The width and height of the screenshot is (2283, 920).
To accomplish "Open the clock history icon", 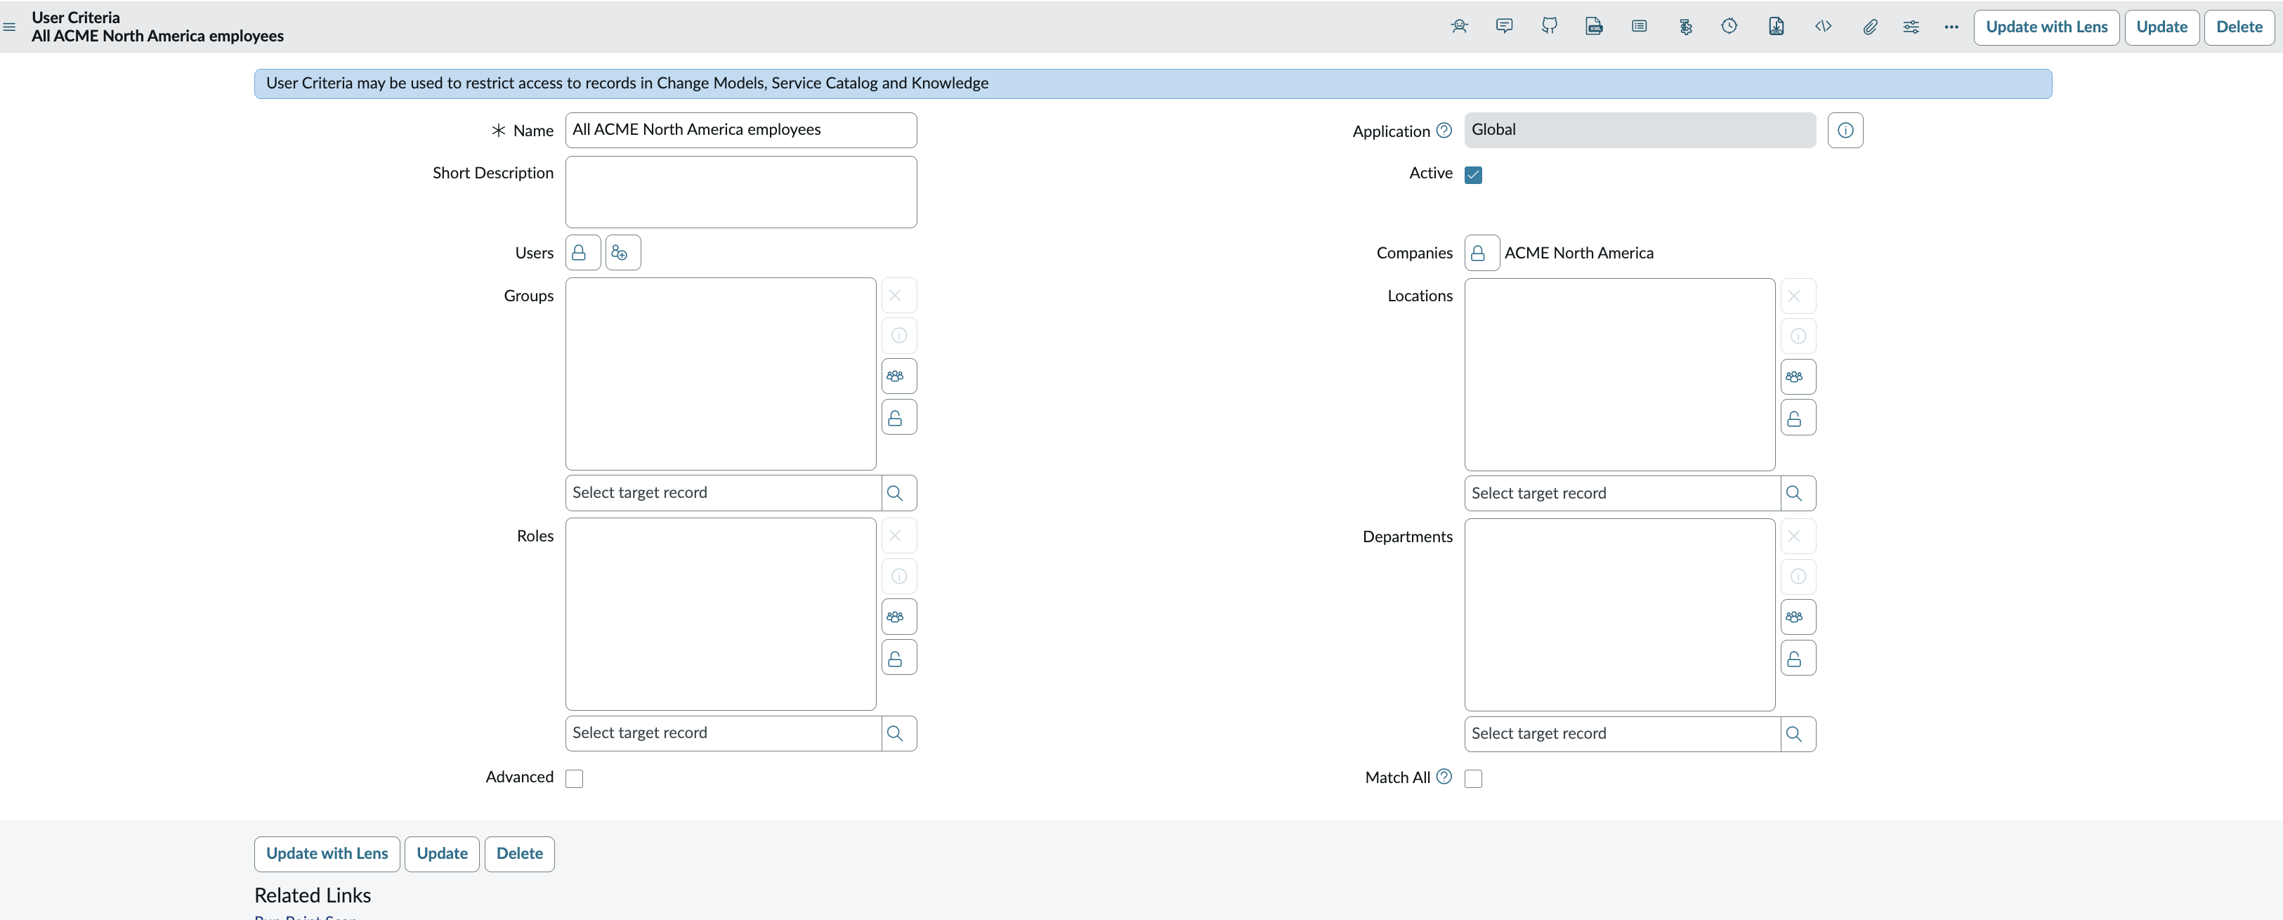I will click(x=1729, y=27).
